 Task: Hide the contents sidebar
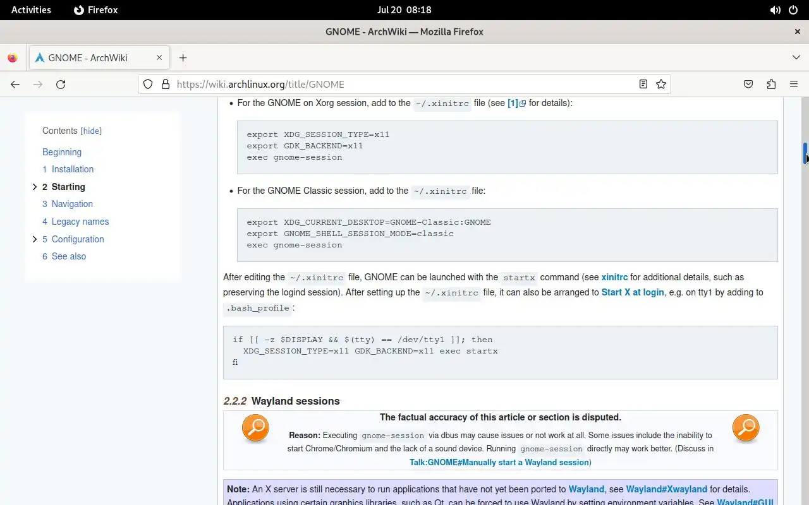point(91,131)
